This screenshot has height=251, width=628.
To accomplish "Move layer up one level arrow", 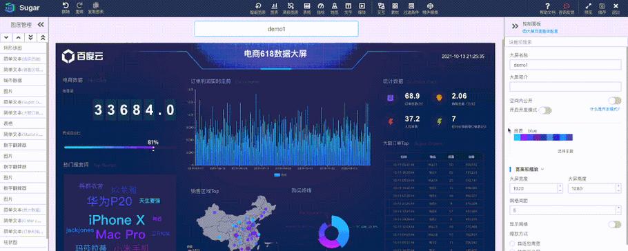I will (x=18, y=38).
